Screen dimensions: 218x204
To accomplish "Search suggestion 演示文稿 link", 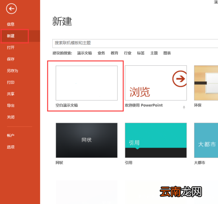I will tap(85, 53).
